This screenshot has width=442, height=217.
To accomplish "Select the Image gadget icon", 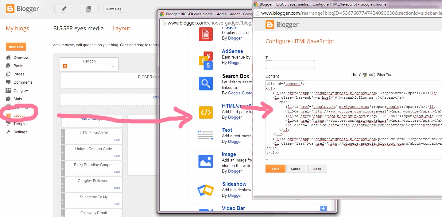I will coord(206,161).
